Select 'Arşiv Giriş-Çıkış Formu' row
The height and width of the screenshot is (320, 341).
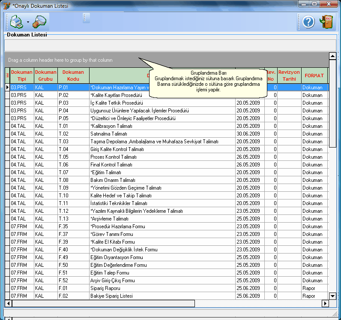[x=167, y=281]
